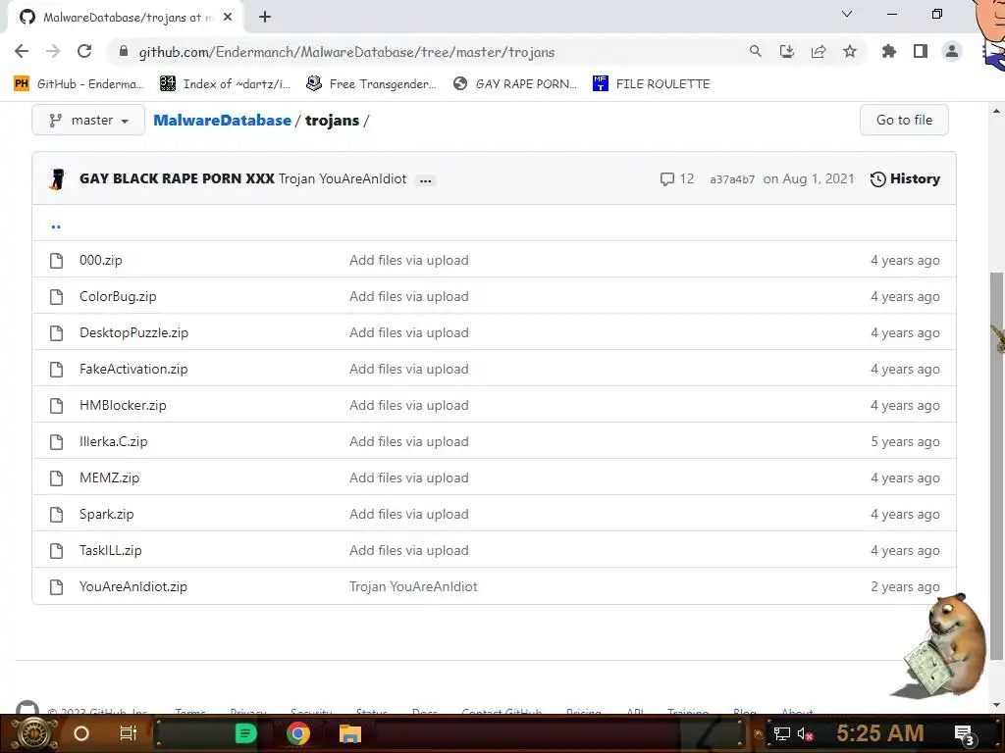This screenshot has width=1005, height=753.
Task: Open the Illerka.C.zip file
Action: (x=114, y=442)
